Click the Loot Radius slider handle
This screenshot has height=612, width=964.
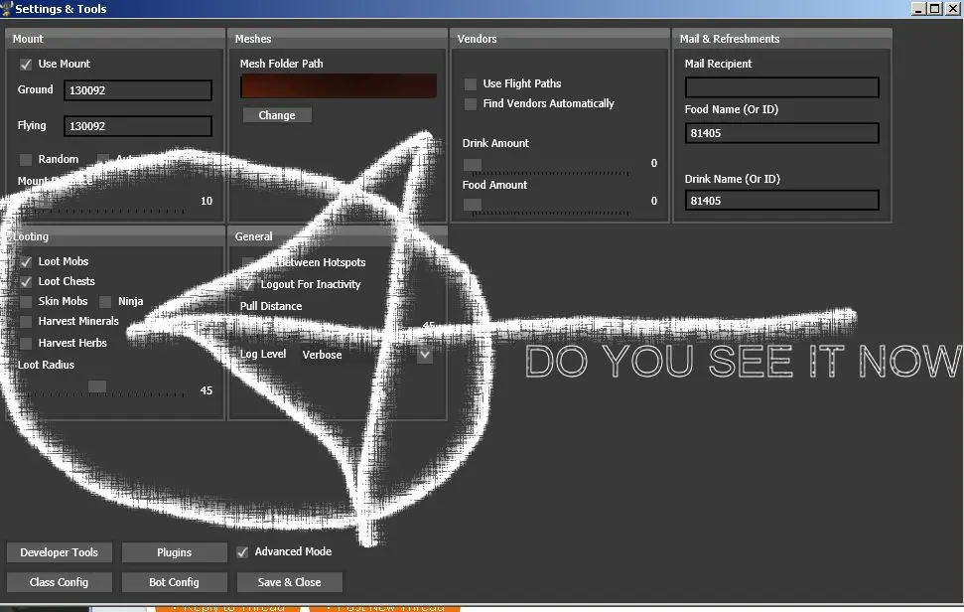pos(97,386)
